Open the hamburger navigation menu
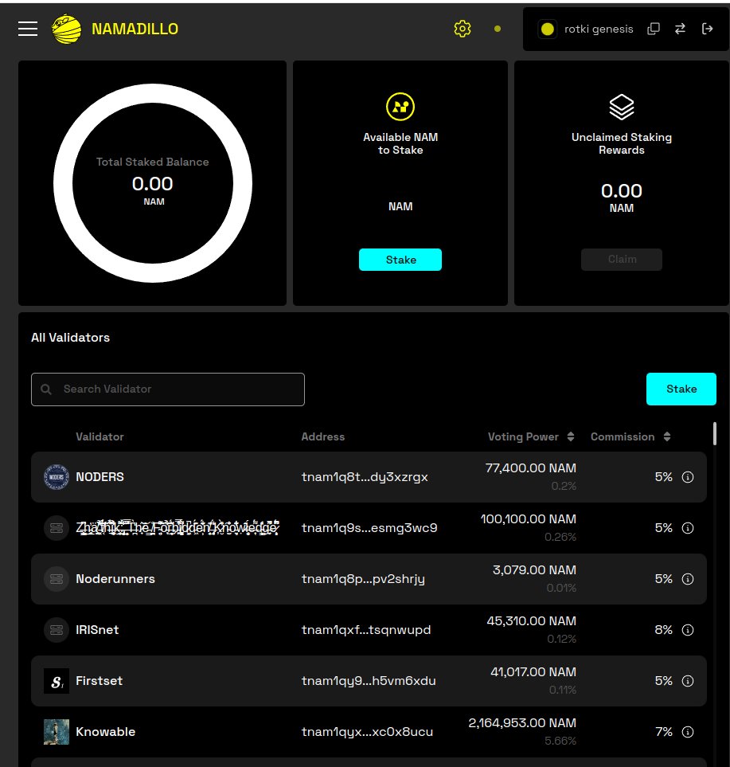The image size is (730, 767). point(27,28)
